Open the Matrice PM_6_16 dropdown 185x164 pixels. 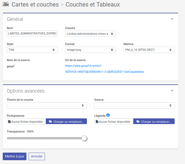[x=149, y=50]
